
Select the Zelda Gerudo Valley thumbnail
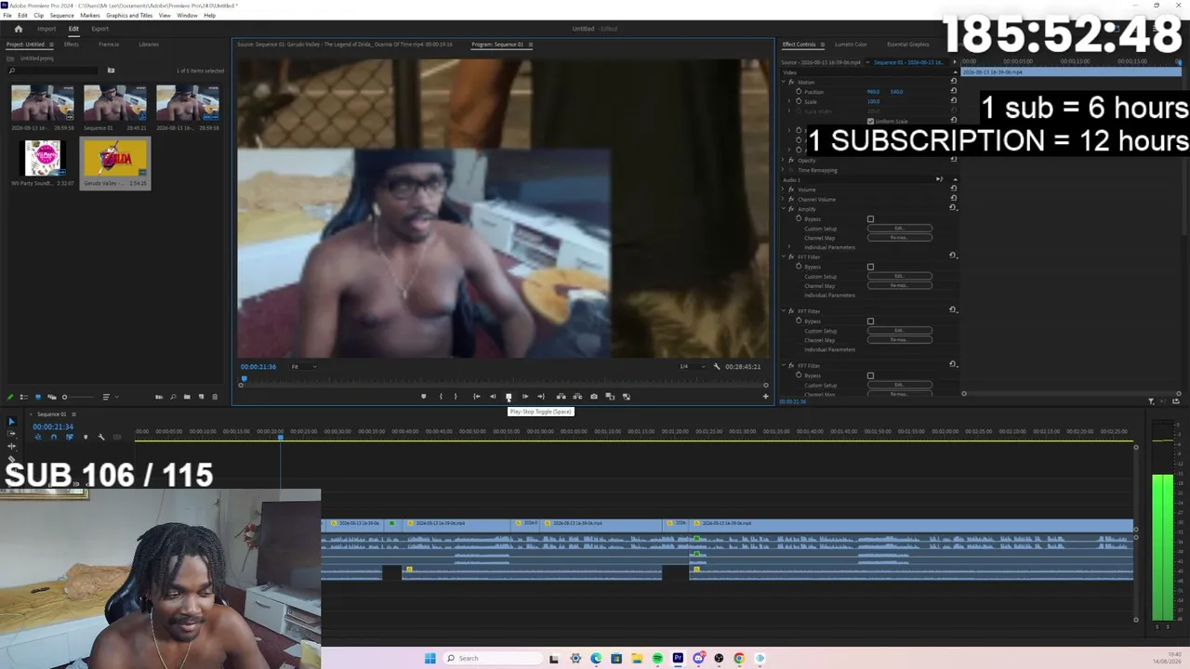click(x=115, y=159)
